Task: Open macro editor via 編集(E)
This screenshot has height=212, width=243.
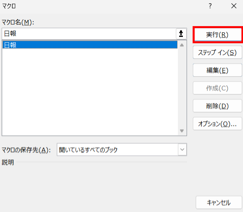Action: tap(217, 70)
